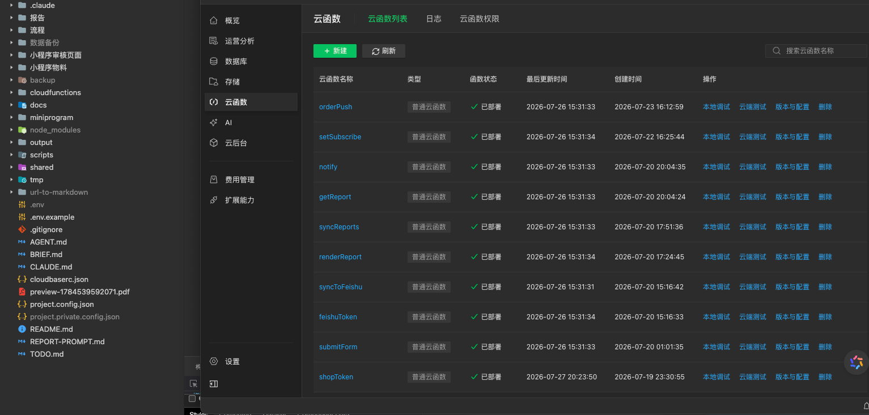
Task: Click 云端测试 for the getReport function
Action: click(x=753, y=196)
